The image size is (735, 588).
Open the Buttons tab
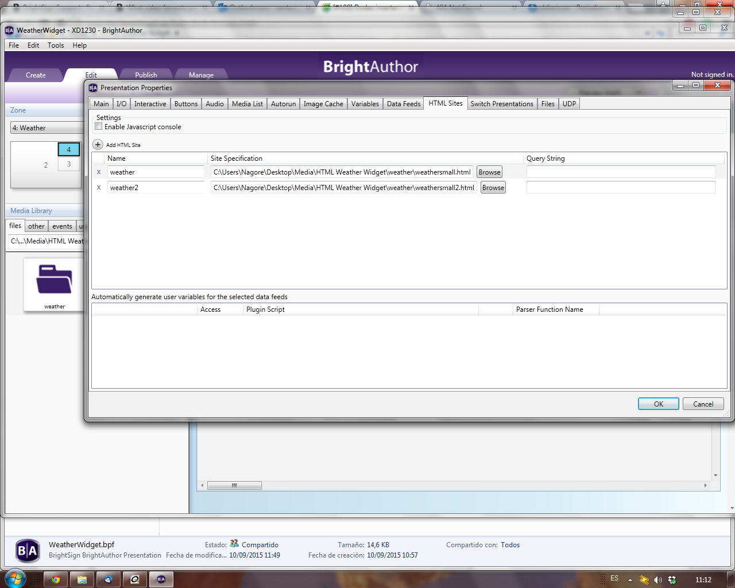(186, 104)
